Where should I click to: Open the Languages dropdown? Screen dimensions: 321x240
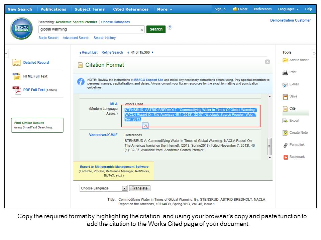[x=288, y=9]
